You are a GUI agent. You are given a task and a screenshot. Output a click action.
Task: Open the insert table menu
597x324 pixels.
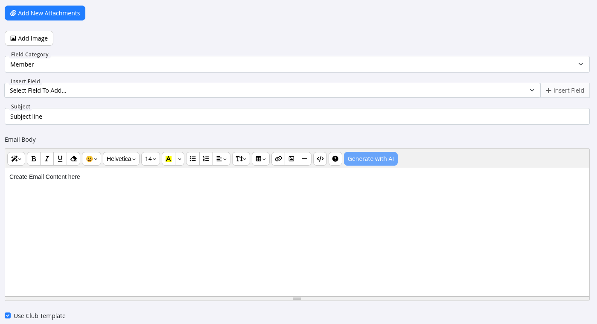(261, 159)
